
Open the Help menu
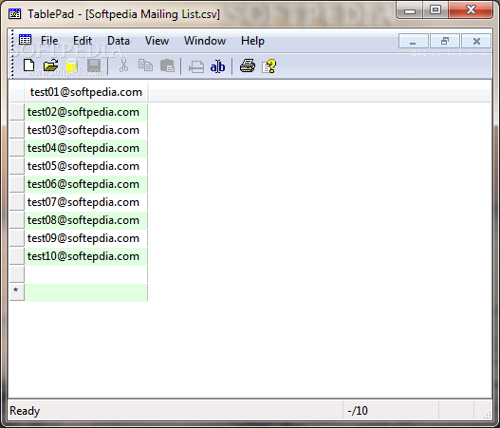[253, 41]
